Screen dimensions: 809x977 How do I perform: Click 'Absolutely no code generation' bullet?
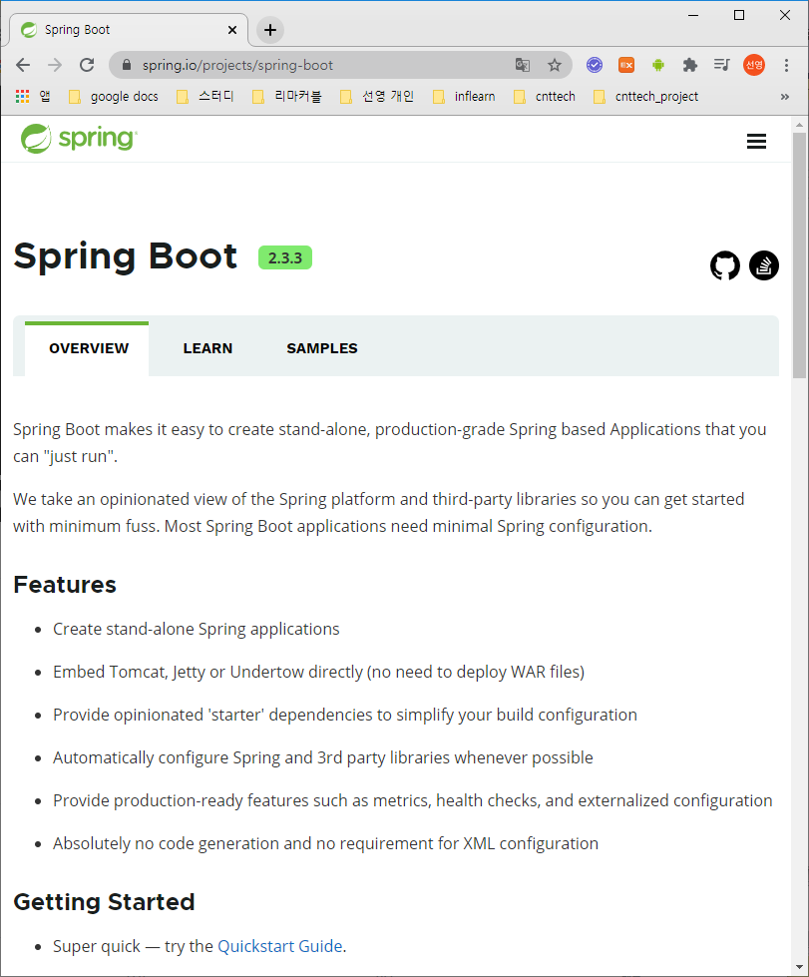tap(326, 843)
